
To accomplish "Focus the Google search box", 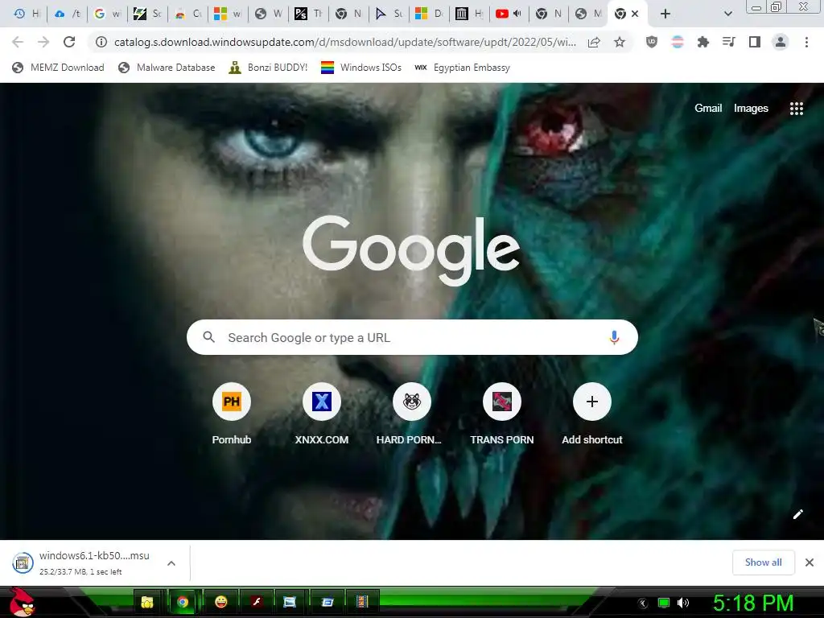I will [412, 337].
